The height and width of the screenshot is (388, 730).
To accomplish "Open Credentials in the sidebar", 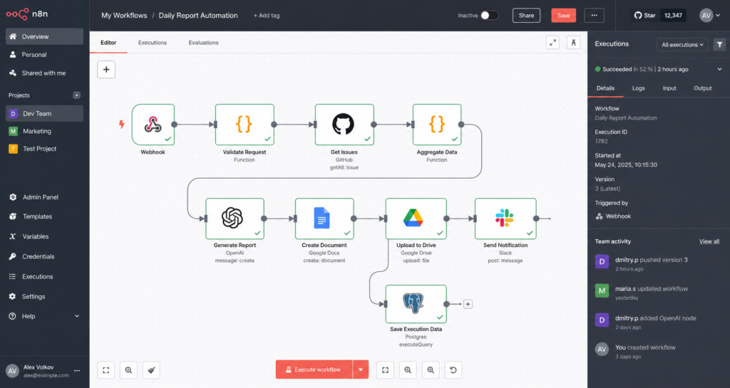I will (x=44, y=256).
